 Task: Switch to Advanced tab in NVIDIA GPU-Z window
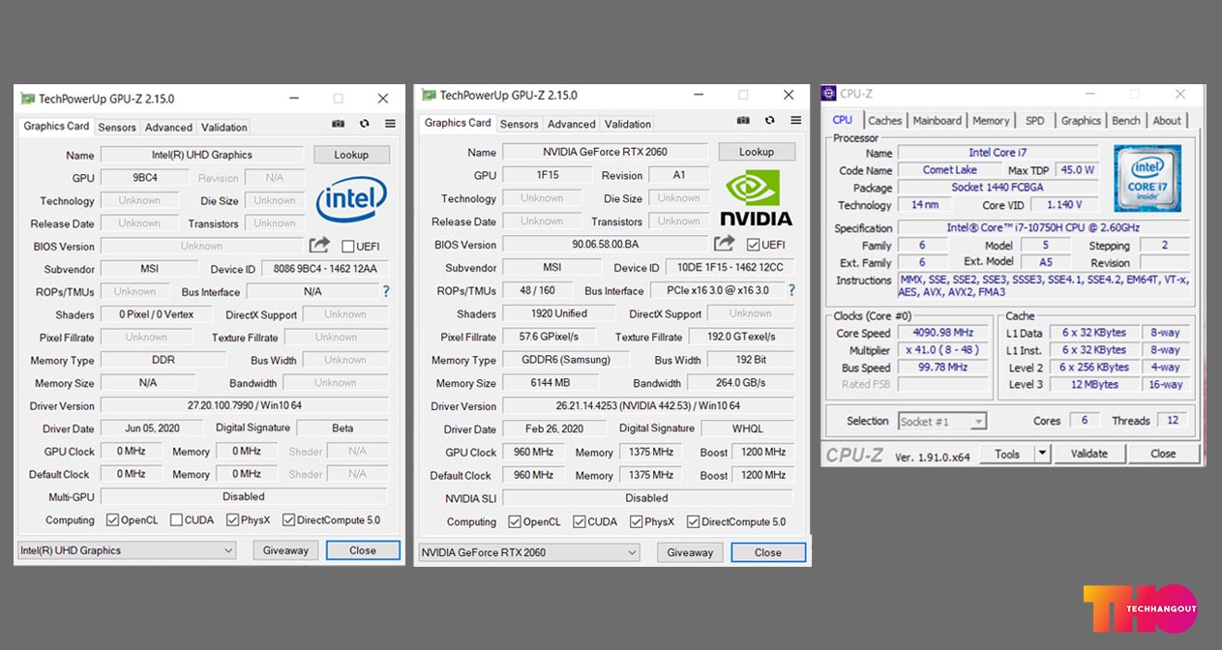(572, 124)
